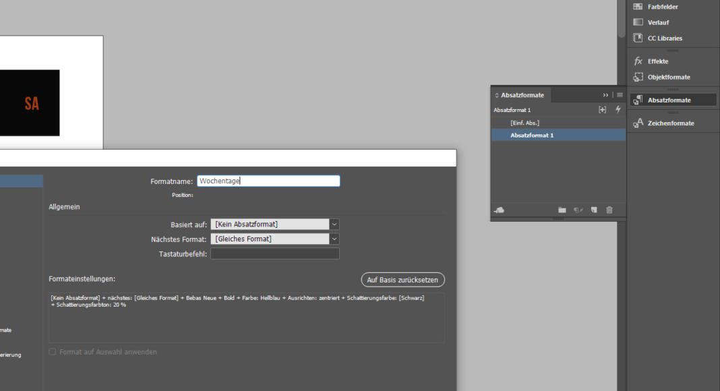Image resolution: width=720 pixels, height=391 pixels.
Task: Click the new style plus icon beside Absatzformat 1
Action: coord(602,110)
